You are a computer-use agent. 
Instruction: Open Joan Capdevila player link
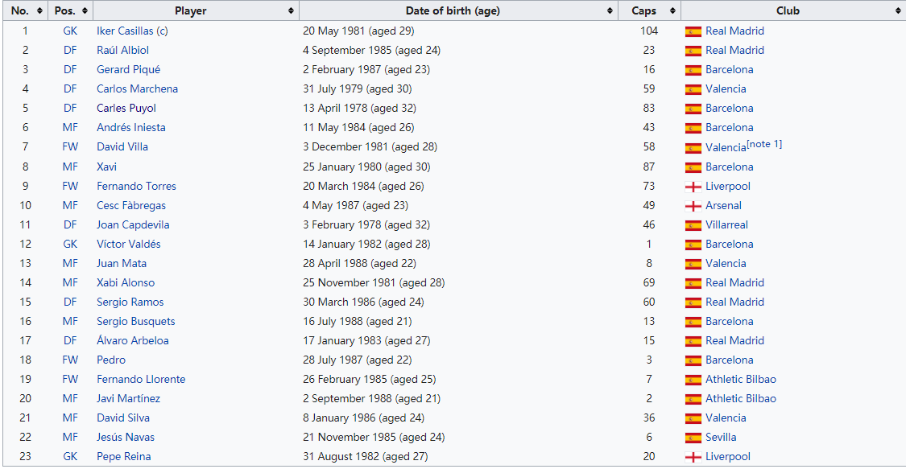pos(133,224)
